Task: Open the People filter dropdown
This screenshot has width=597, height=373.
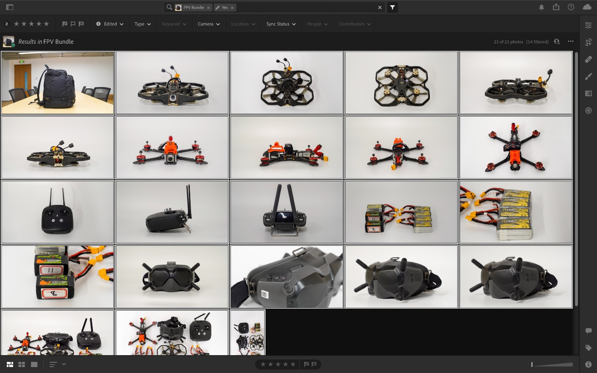Action: pos(317,24)
